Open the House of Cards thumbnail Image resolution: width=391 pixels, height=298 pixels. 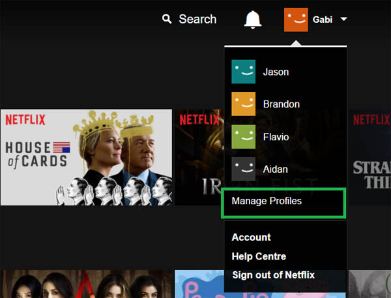(86, 157)
